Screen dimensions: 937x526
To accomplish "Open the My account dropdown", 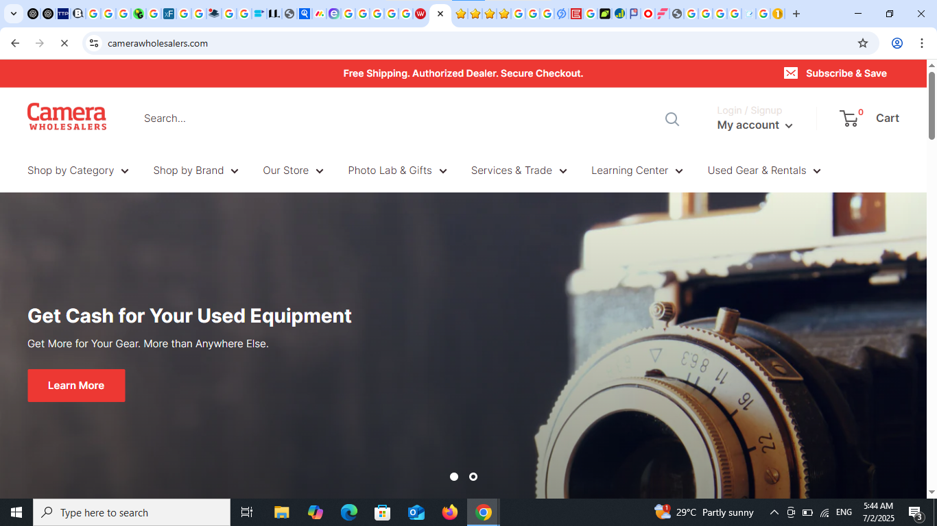I will pyautogui.click(x=755, y=125).
